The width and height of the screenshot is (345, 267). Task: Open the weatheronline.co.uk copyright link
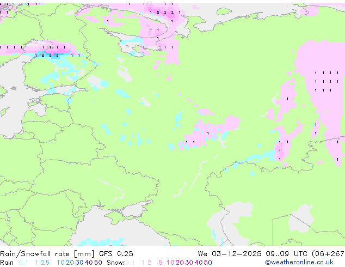tap(299, 263)
